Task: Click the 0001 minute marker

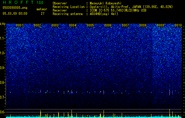Action: point(20,25)
